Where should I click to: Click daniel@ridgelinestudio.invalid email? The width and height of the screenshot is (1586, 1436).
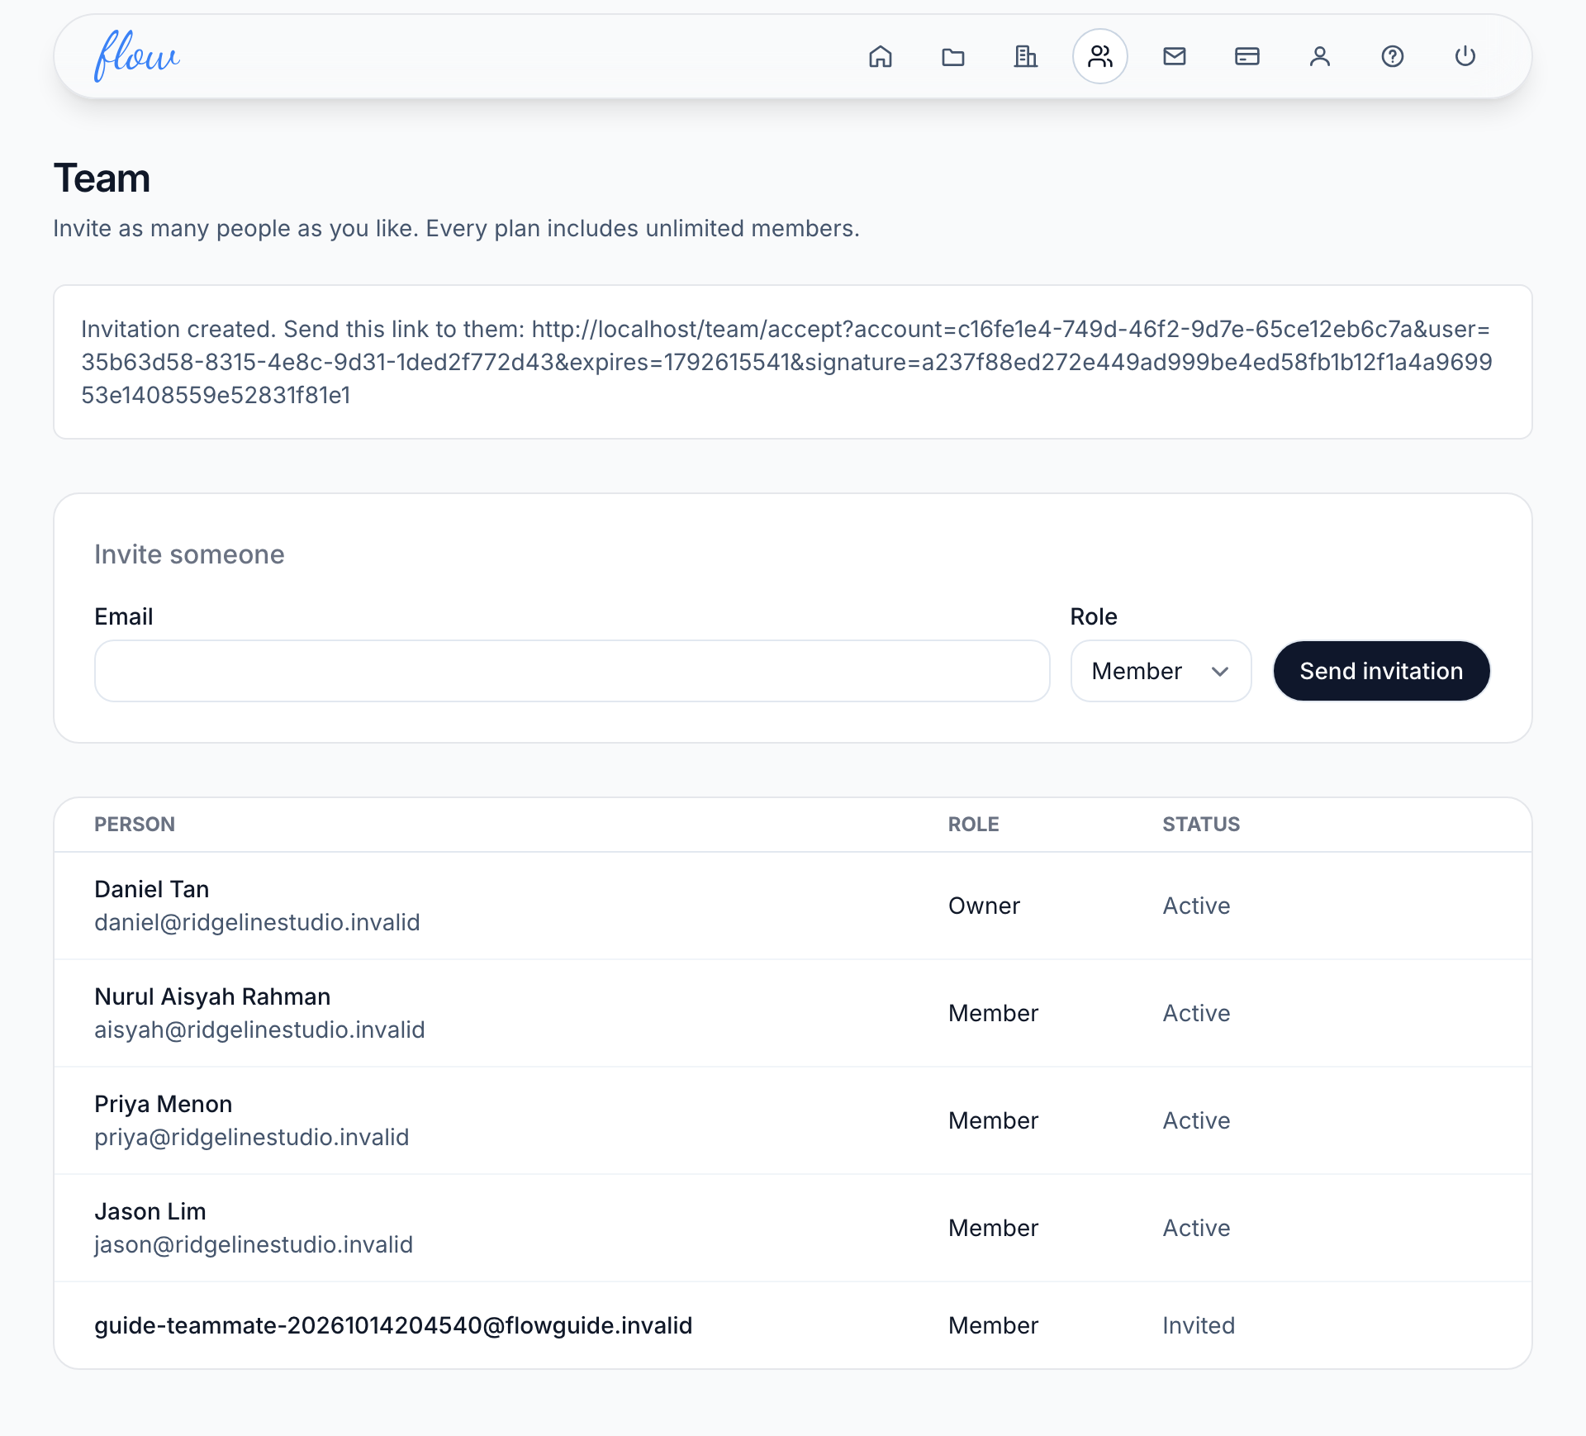click(257, 922)
